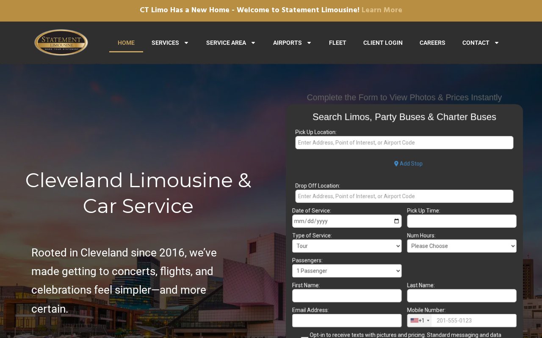The height and width of the screenshot is (338, 542).
Task: Click the Date of Service field
Action: (347, 221)
